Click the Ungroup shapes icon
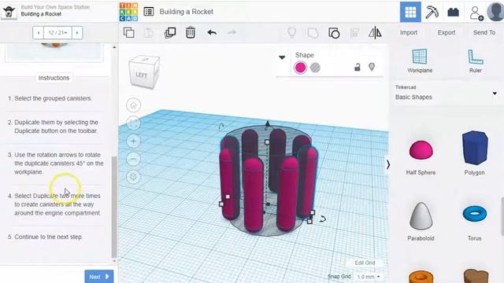 click(334, 33)
